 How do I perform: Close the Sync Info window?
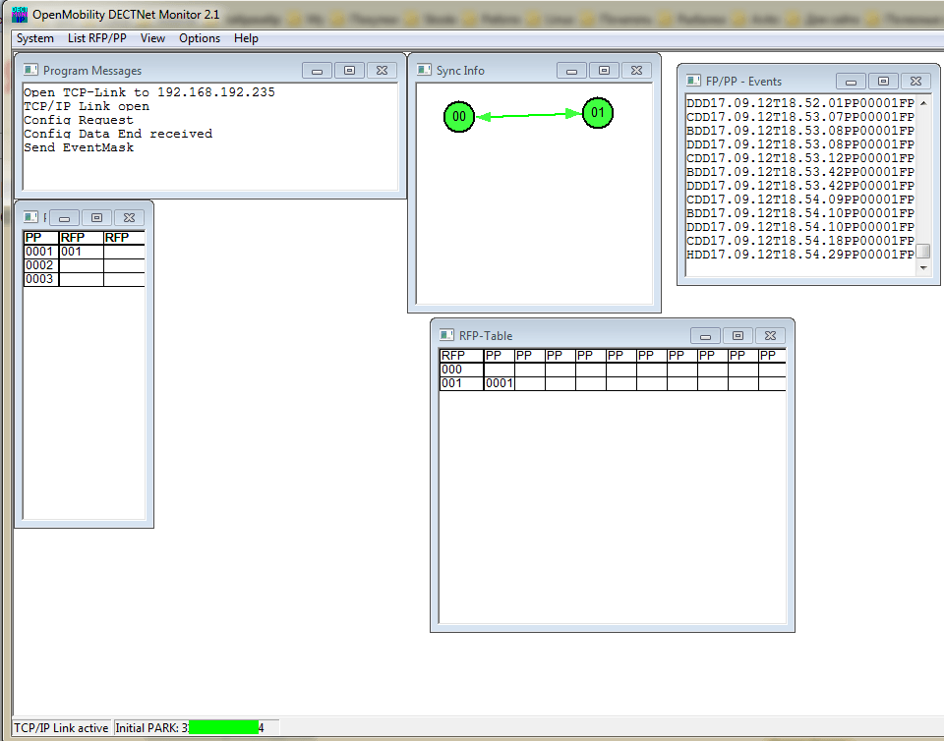coord(636,71)
